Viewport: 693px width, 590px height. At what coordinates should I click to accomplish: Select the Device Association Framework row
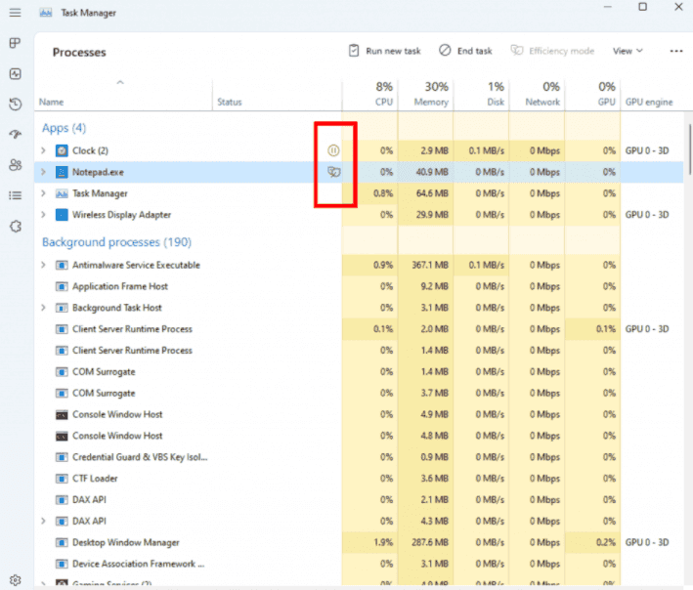click(x=359, y=564)
